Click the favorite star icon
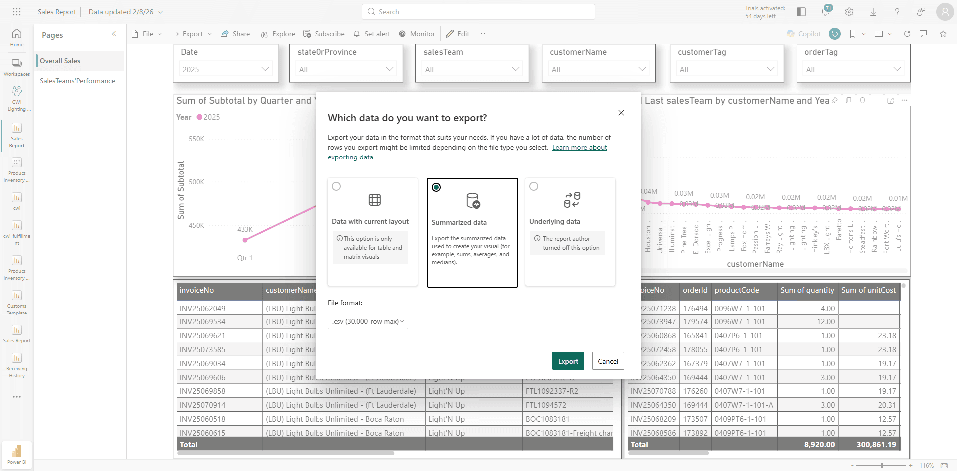Screen dimensions: 957x471 (943, 34)
